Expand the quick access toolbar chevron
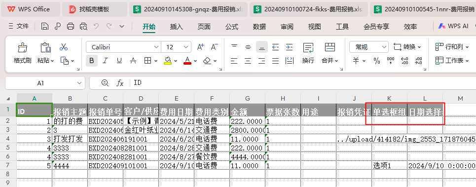The height and width of the screenshot is (187, 476). tap(122, 27)
